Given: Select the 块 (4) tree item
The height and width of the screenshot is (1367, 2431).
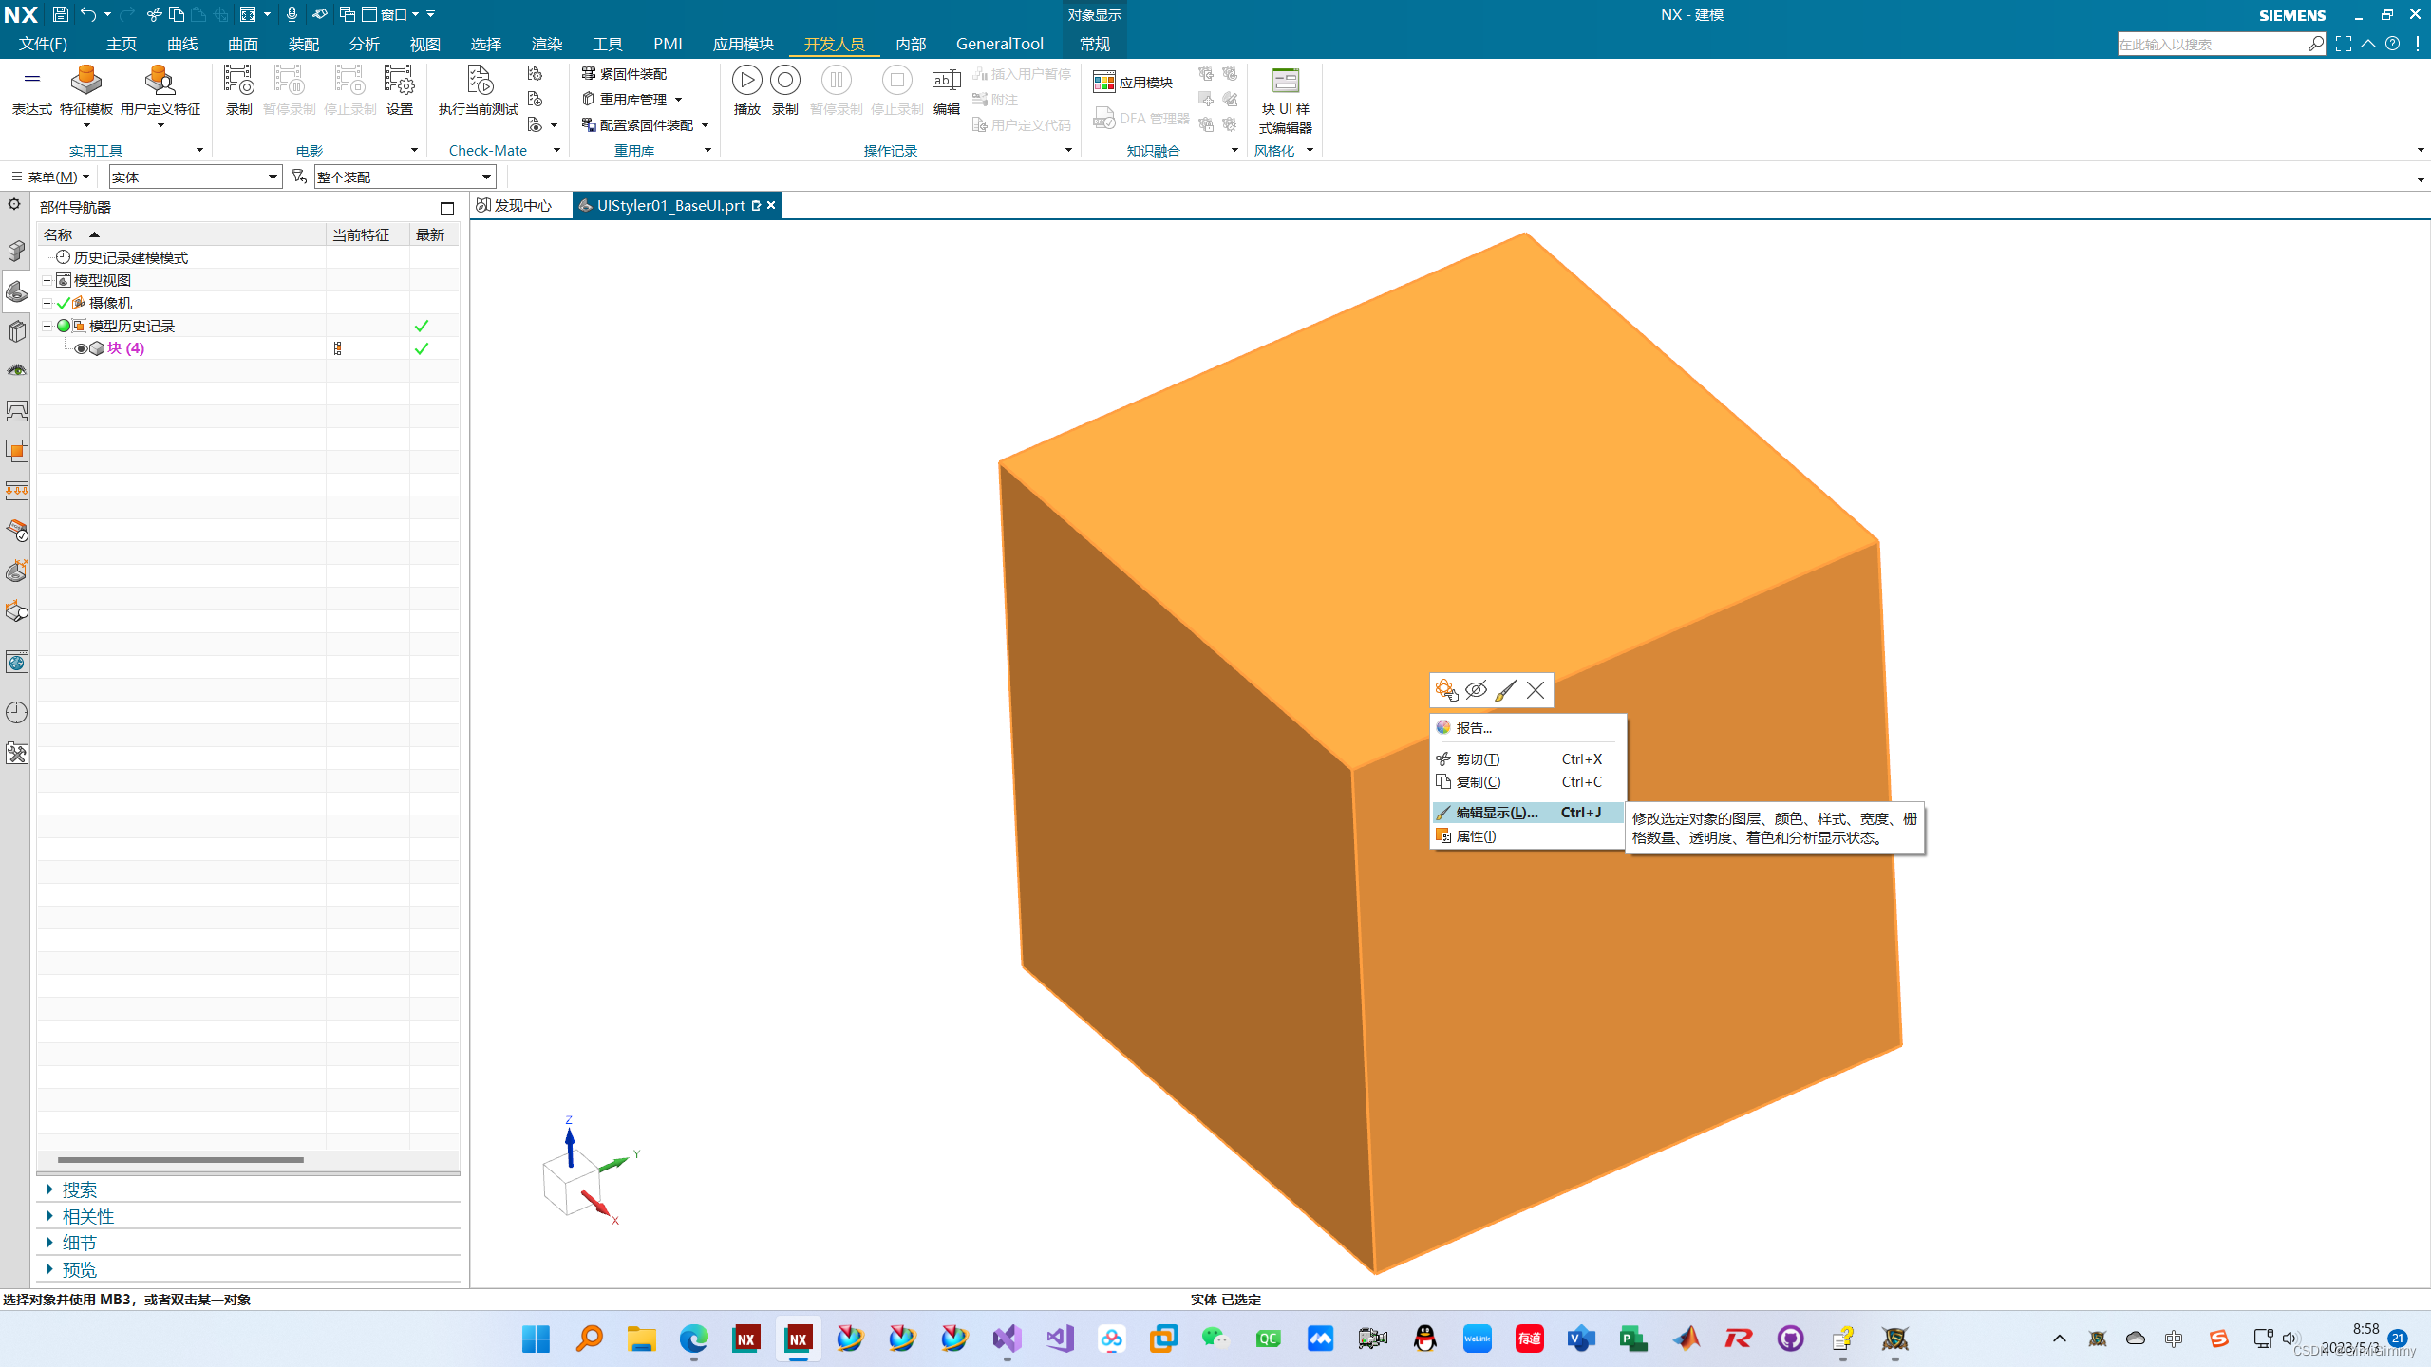Looking at the screenshot, I should (x=125, y=348).
